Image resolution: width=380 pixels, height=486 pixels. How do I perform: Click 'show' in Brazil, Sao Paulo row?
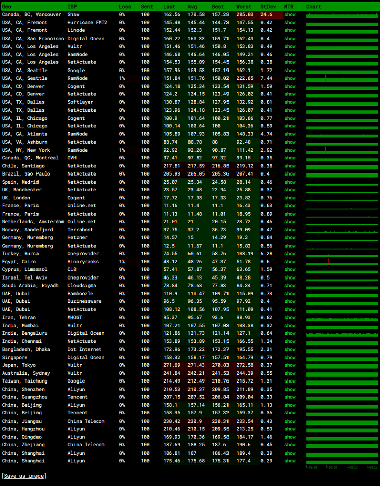pos(290,173)
